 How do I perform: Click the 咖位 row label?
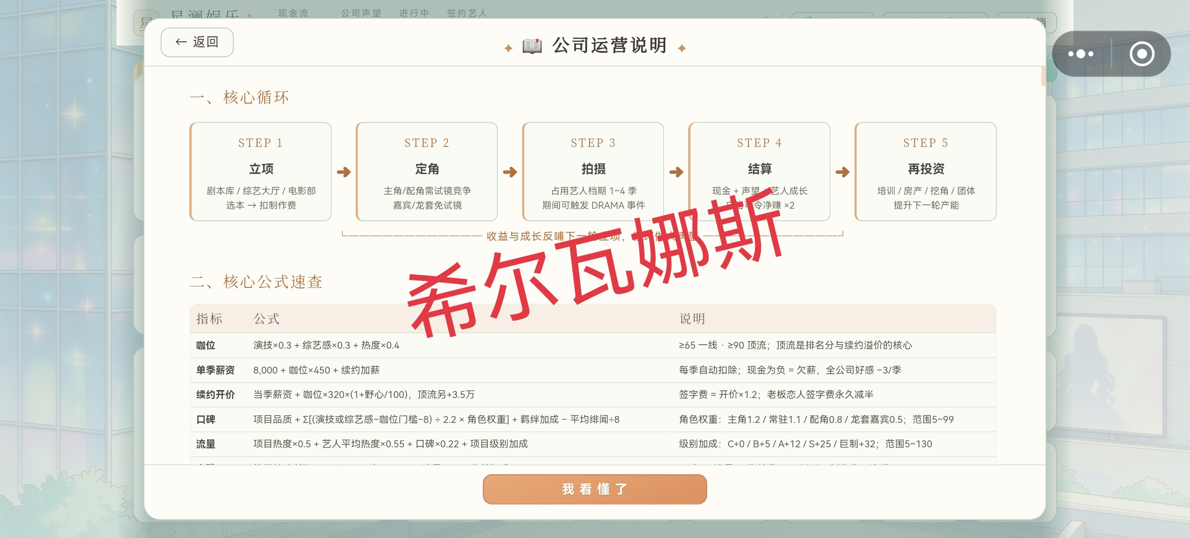point(206,345)
